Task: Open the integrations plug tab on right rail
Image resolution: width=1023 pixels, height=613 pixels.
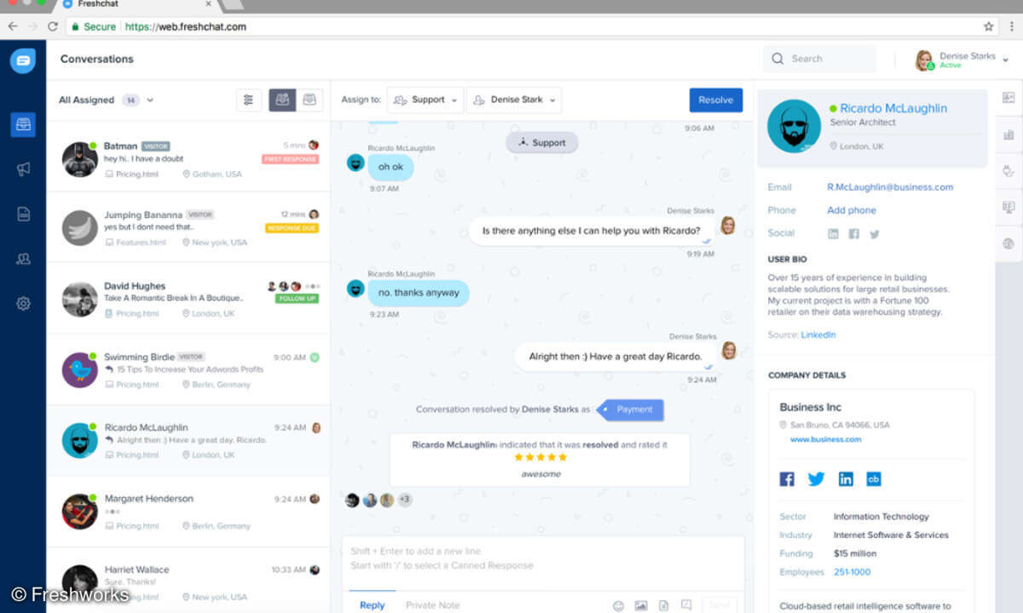Action: tap(1009, 170)
